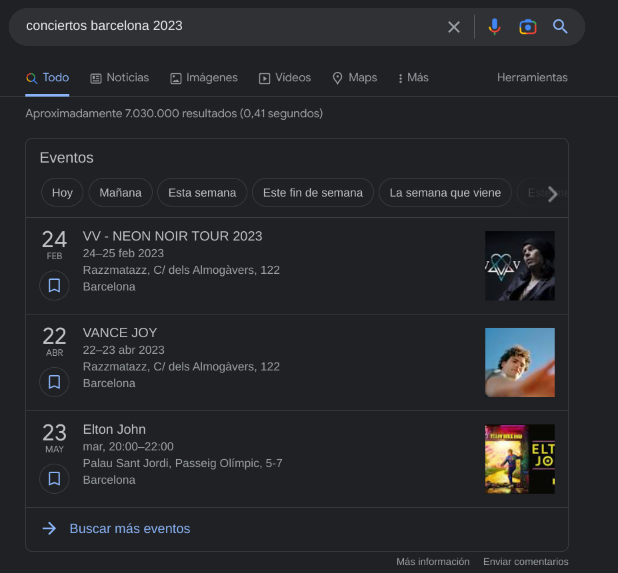Click the '22 ABR' date badge
618x573 pixels.
point(55,341)
